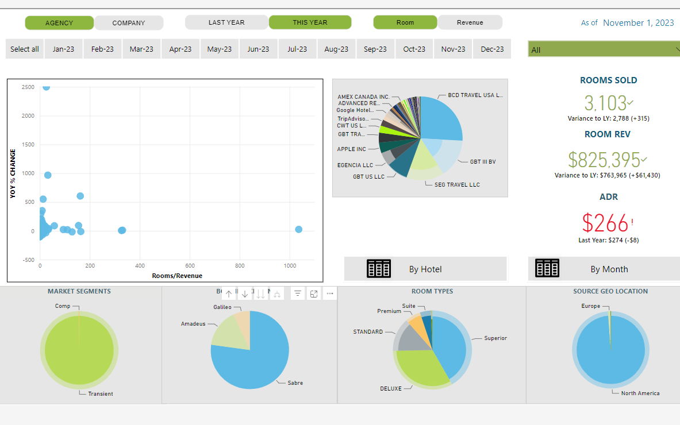Filter to Sep-23
The height and width of the screenshot is (425, 680).
375,49
